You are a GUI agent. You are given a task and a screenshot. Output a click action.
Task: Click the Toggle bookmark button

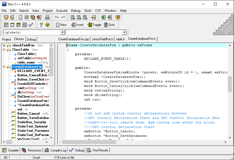(x=95, y=25)
